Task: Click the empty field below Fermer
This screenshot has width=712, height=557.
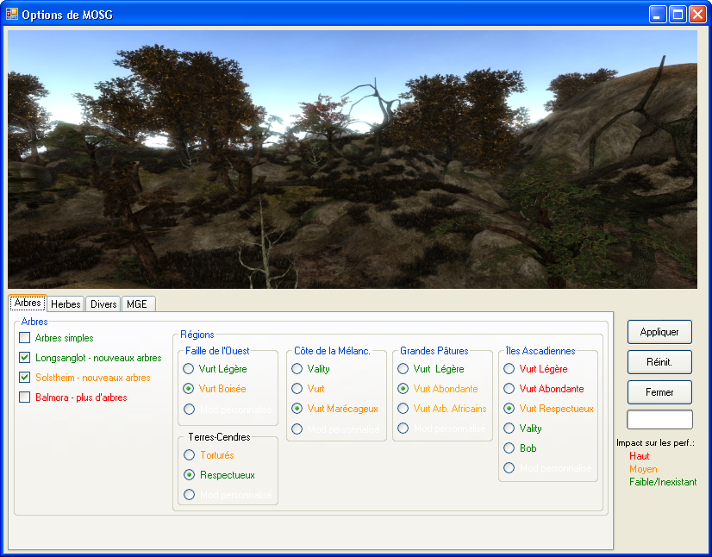Action: pos(659,419)
